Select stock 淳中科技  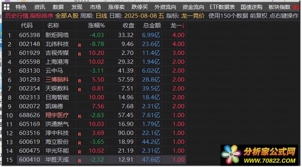pyautogui.click(x=57, y=133)
